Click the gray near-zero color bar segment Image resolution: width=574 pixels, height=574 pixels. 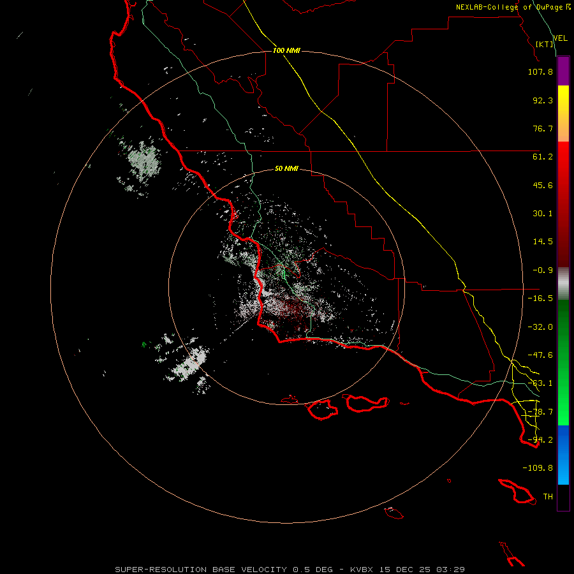(x=563, y=284)
